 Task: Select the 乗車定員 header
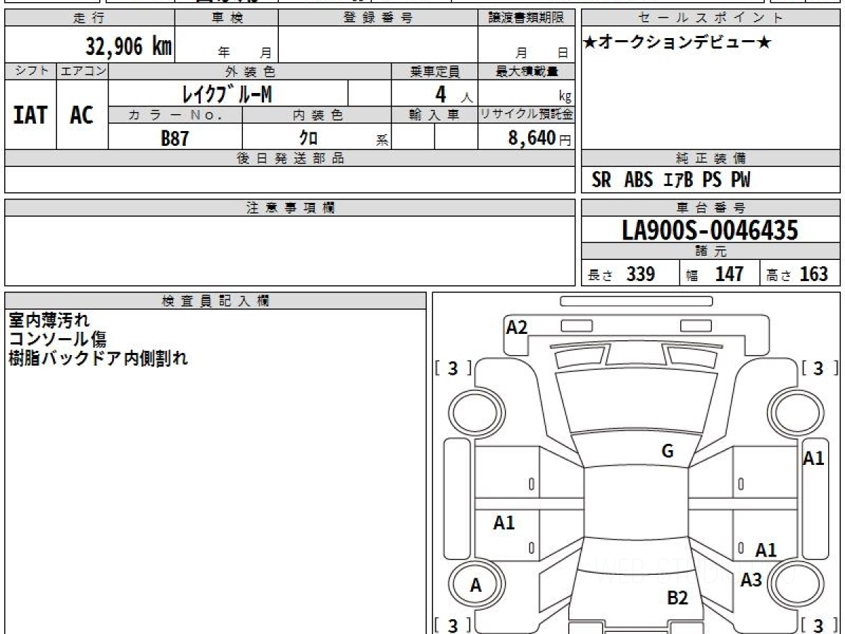point(434,71)
